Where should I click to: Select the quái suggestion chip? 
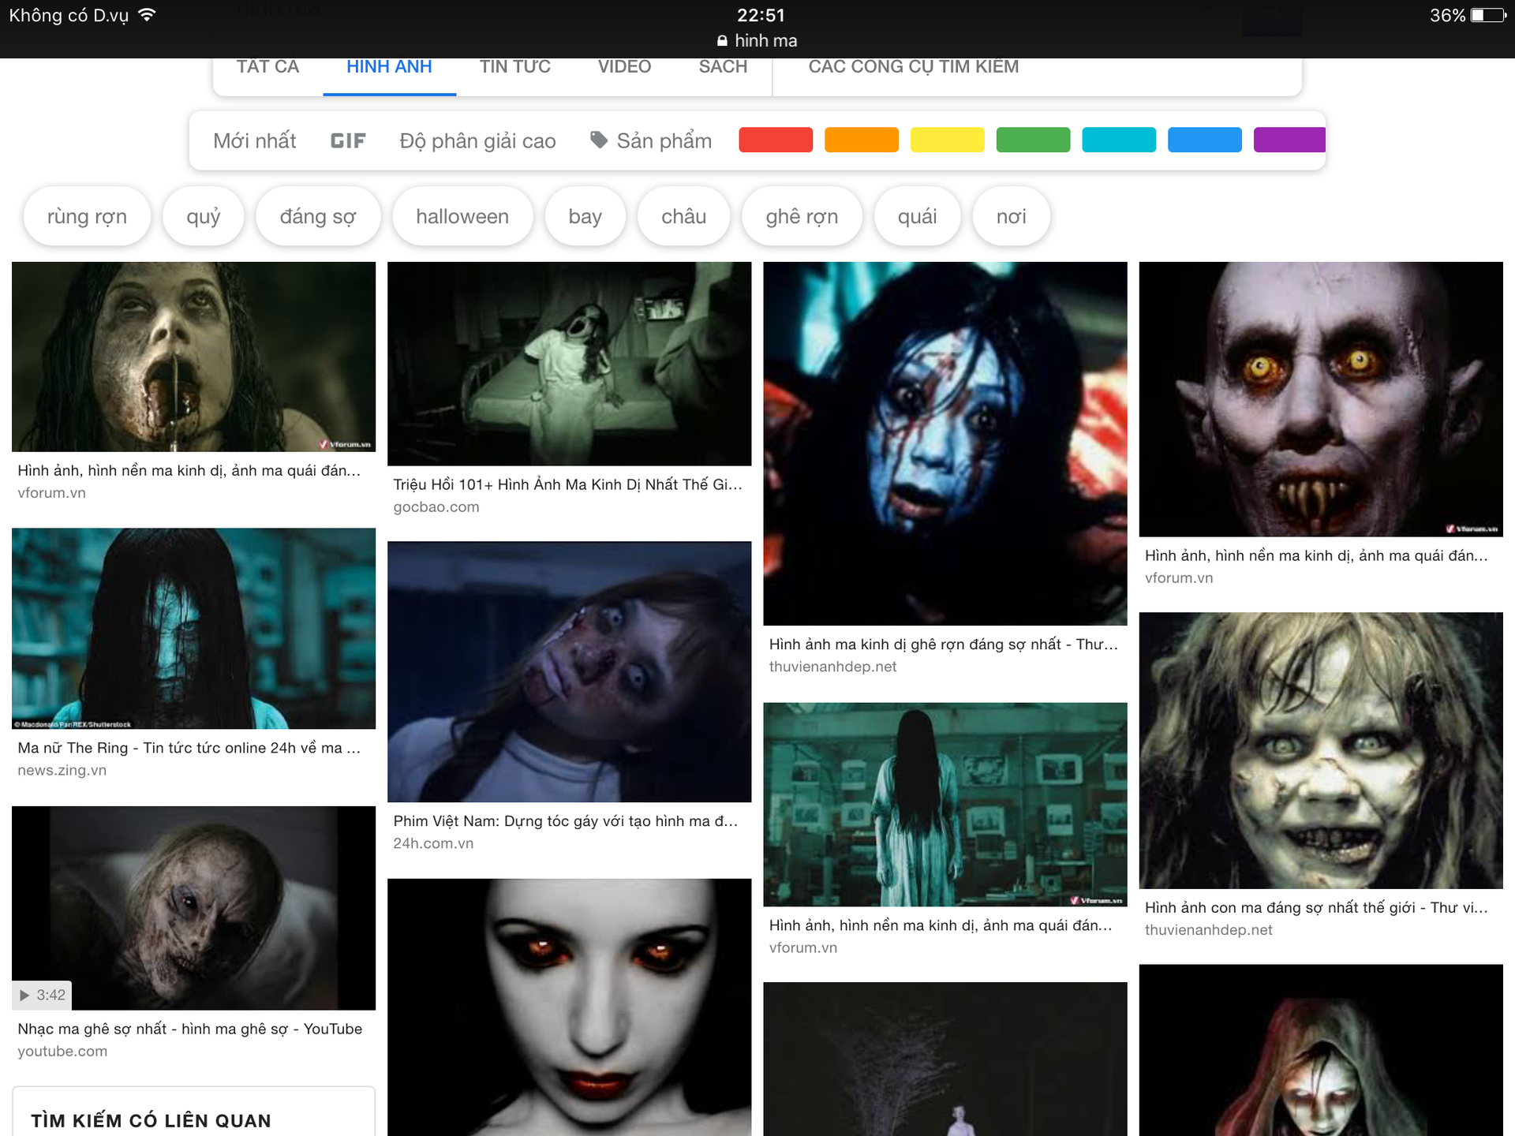[917, 216]
